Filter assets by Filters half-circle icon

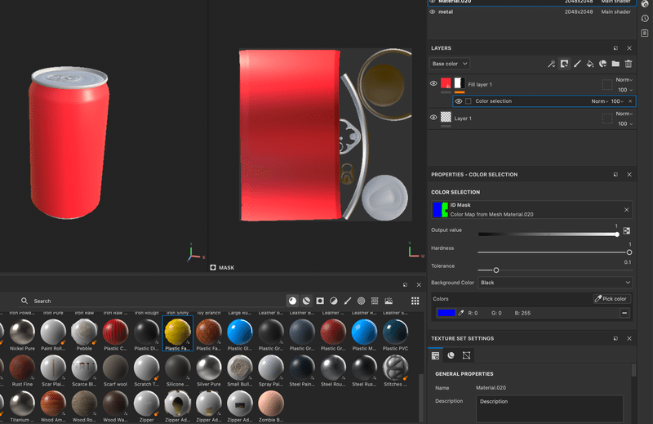[334, 301]
